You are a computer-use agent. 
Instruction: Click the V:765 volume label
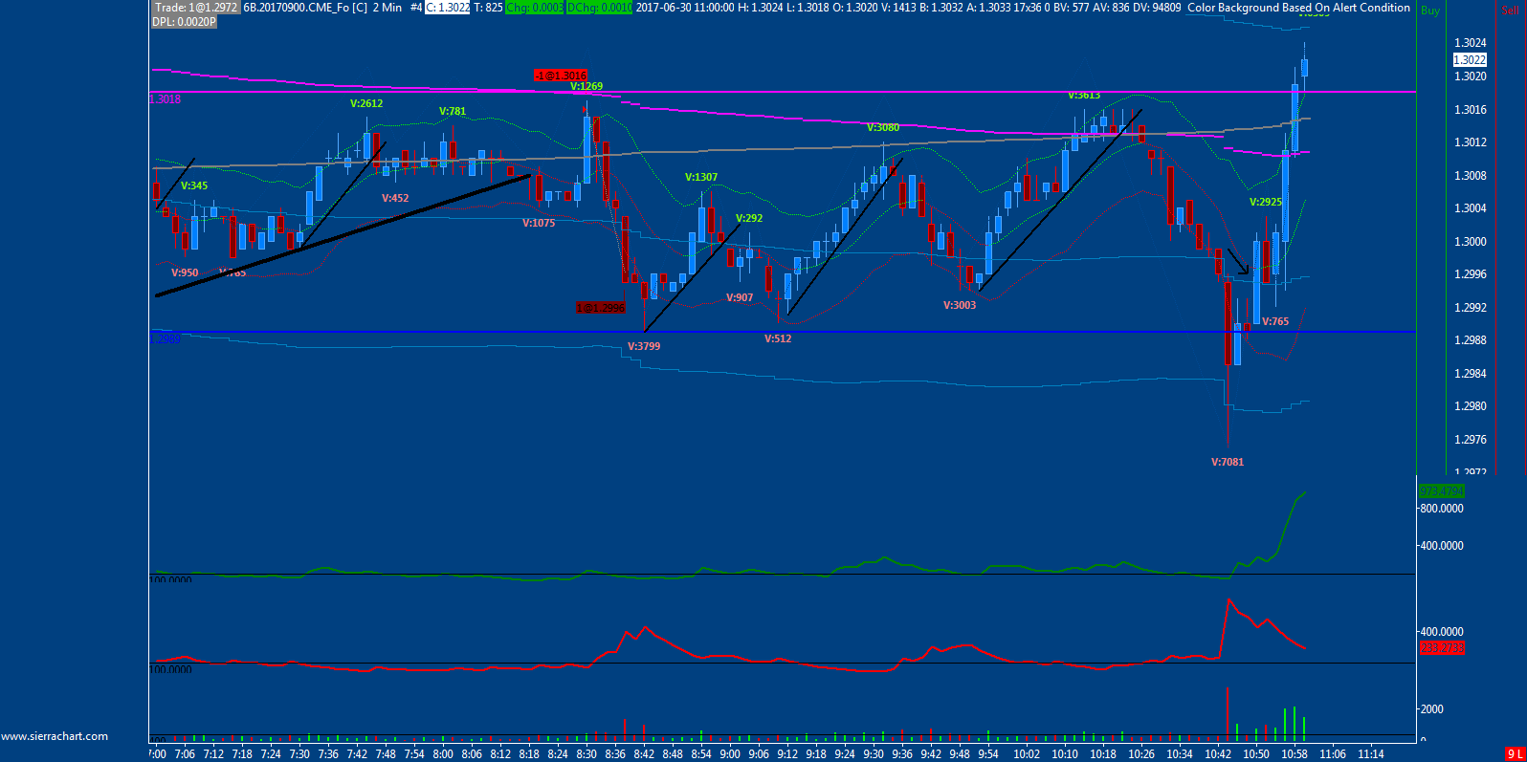coord(1275,321)
